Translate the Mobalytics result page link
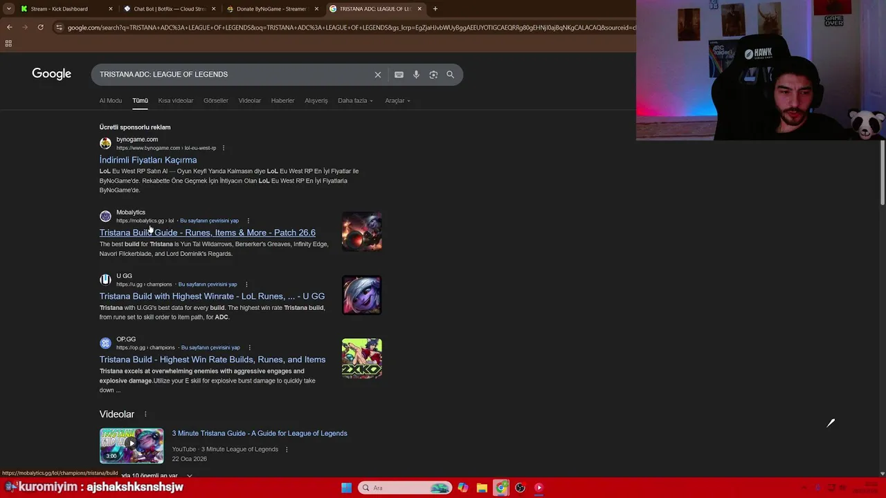This screenshot has height=498, width=886. tap(209, 221)
